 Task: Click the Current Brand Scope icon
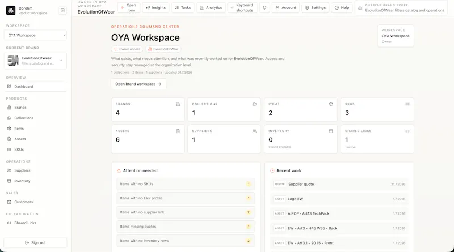pyautogui.click(x=360, y=8)
